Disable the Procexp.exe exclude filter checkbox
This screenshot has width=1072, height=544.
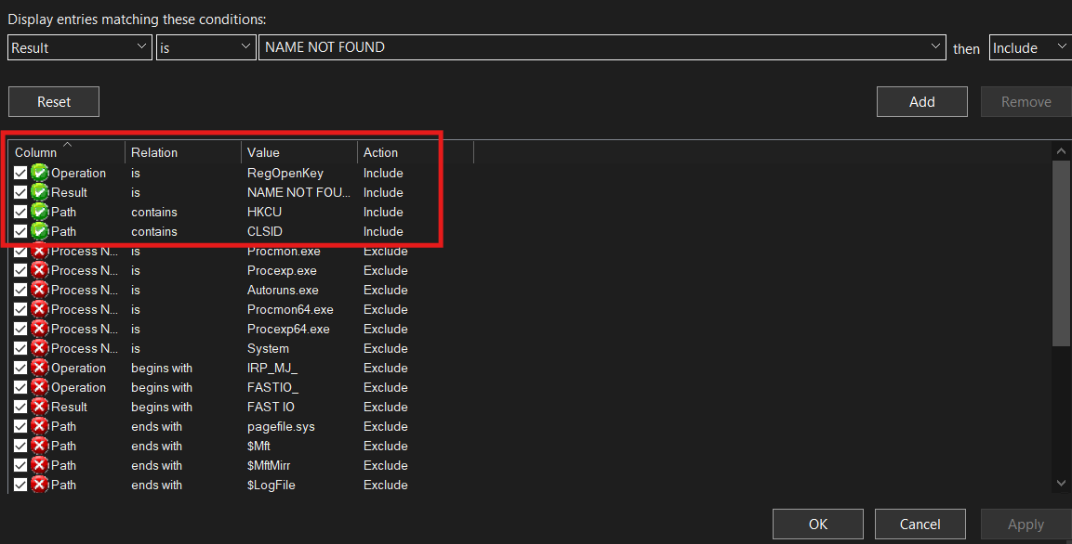pyautogui.click(x=20, y=270)
